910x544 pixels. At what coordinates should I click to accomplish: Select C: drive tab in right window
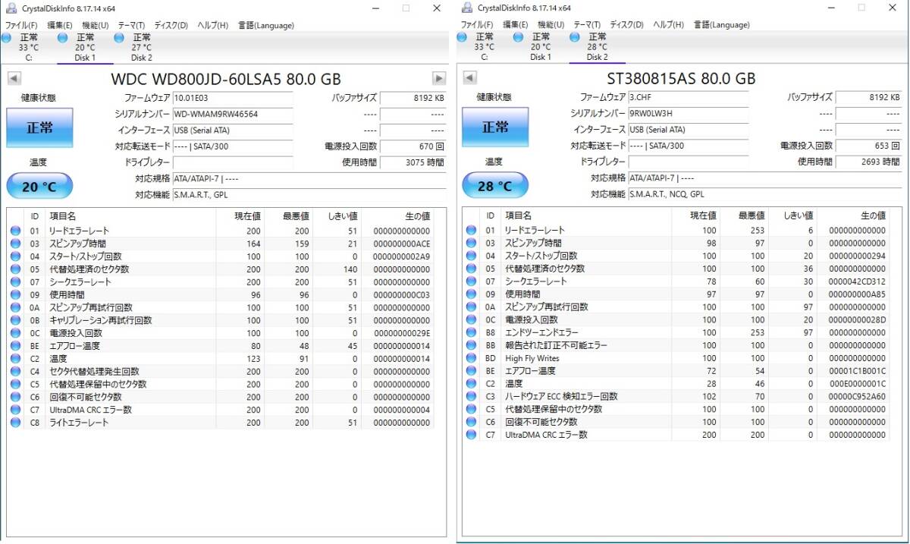pos(484,47)
